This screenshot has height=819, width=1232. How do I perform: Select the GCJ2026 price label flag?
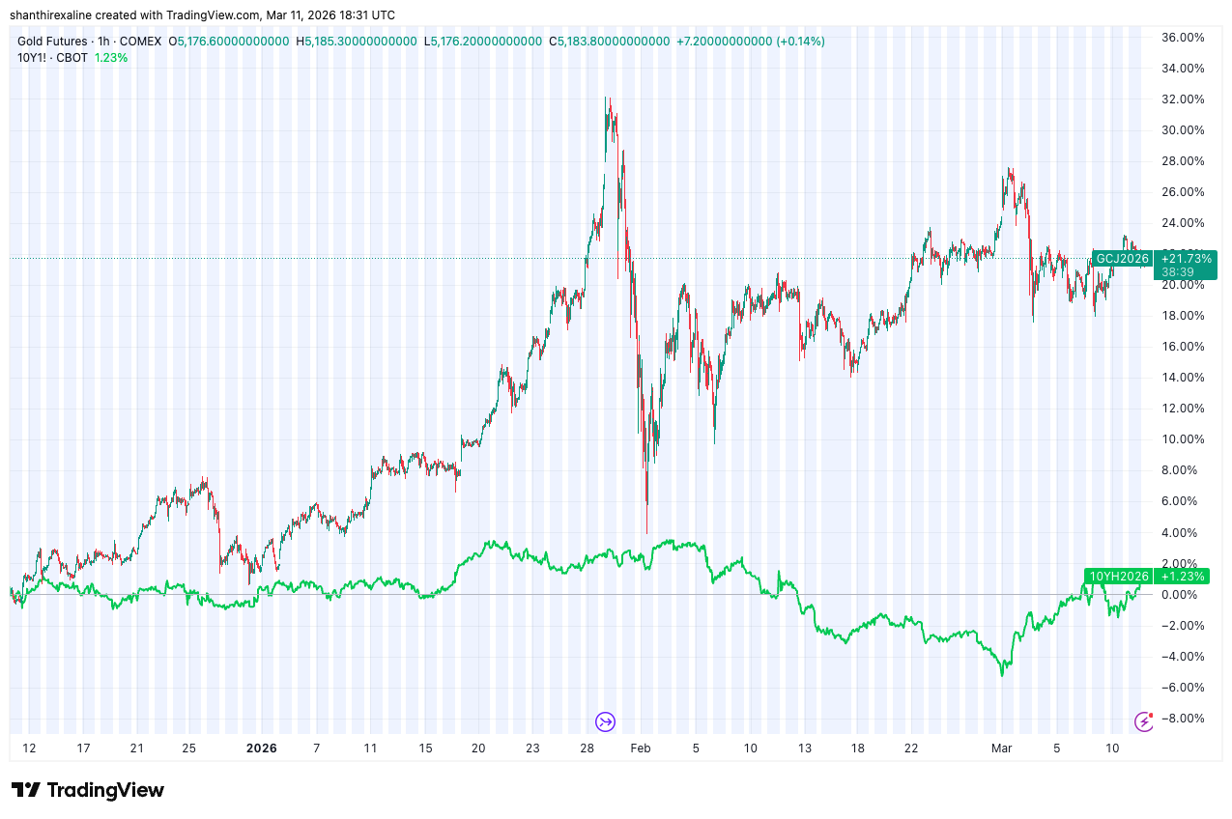[x=1123, y=259]
